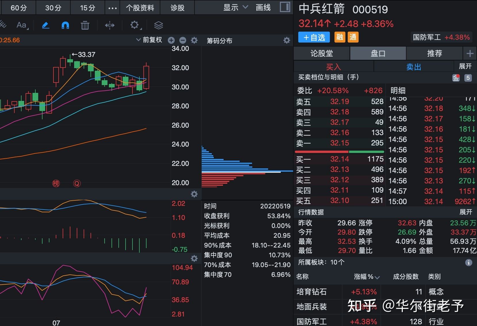Viewport: 477px width, 326px height.
Task: Open the info icon beside 所属板块
Action: [x=469, y=262]
